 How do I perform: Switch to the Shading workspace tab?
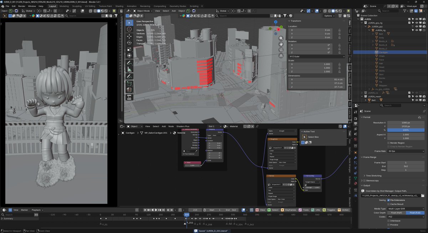(x=119, y=6)
